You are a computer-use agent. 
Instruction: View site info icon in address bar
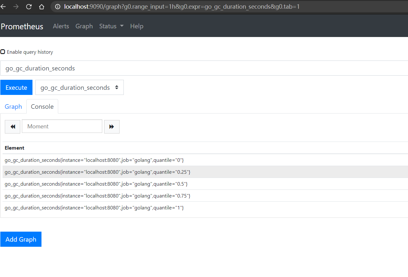[x=58, y=6]
